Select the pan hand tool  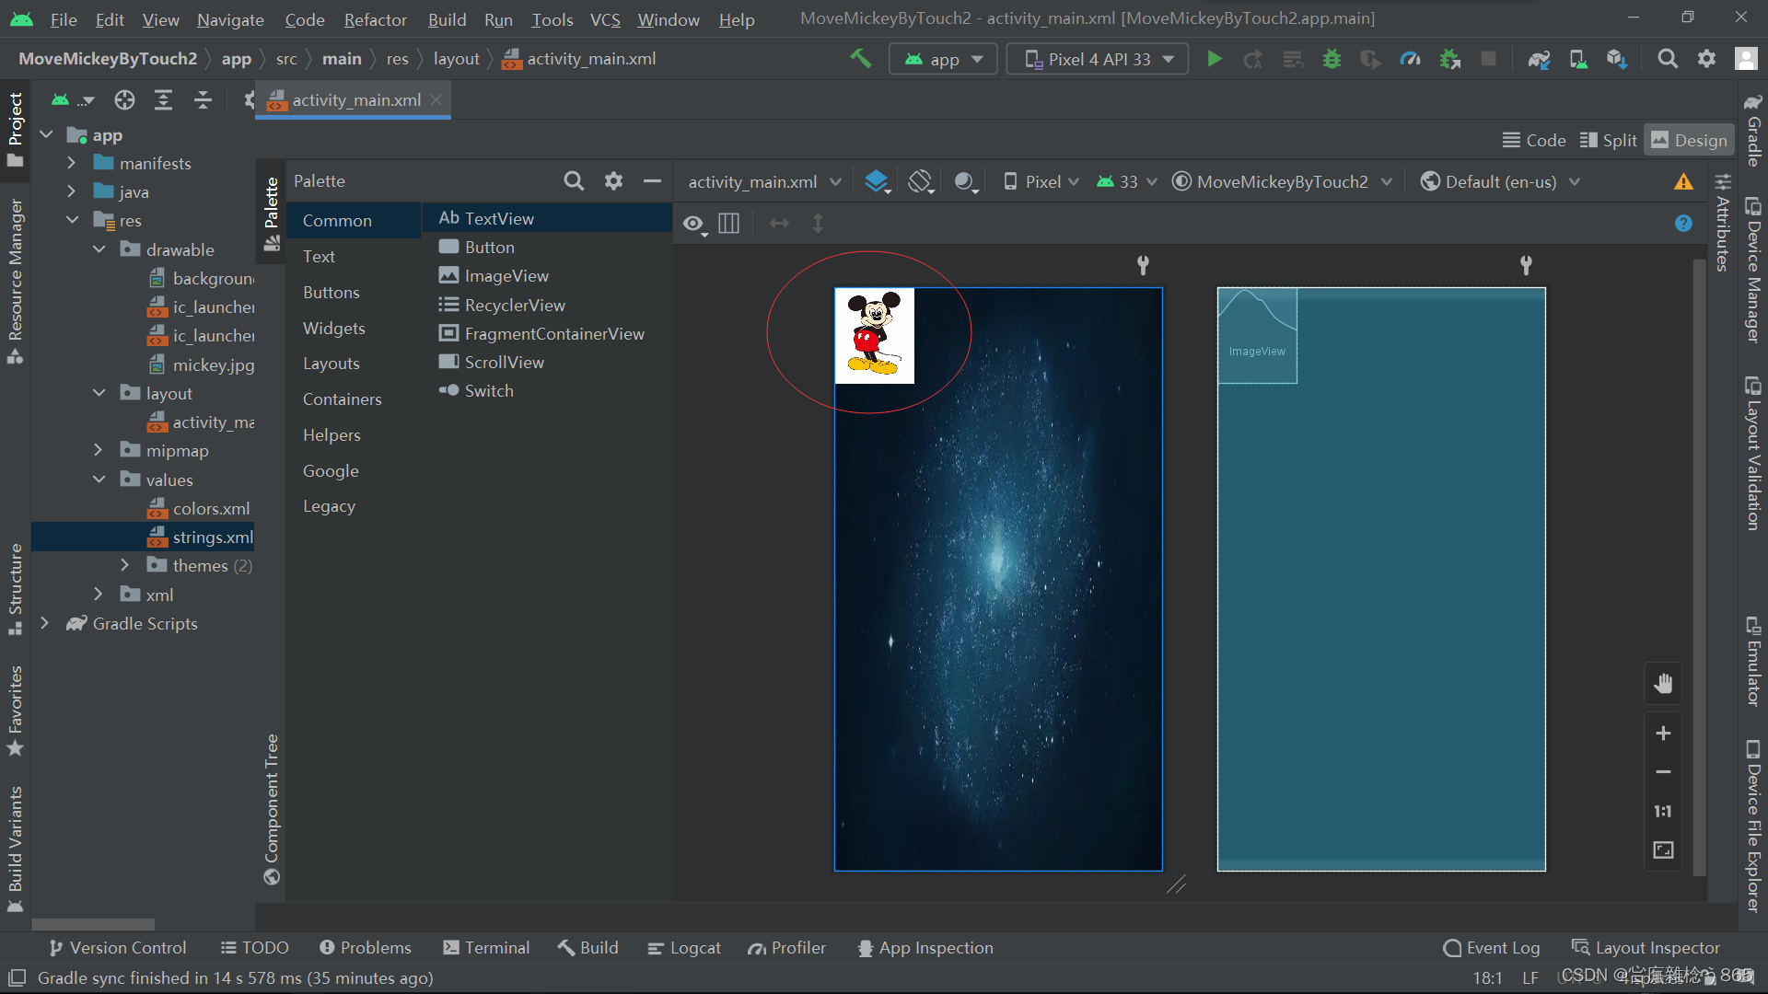1663,684
